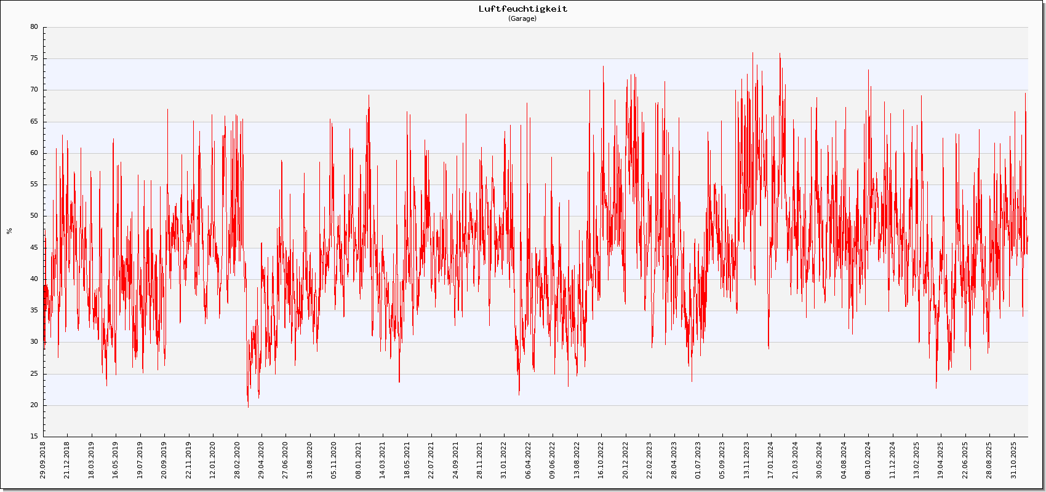Select the 19.04.2025 date label

click(941, 461)
